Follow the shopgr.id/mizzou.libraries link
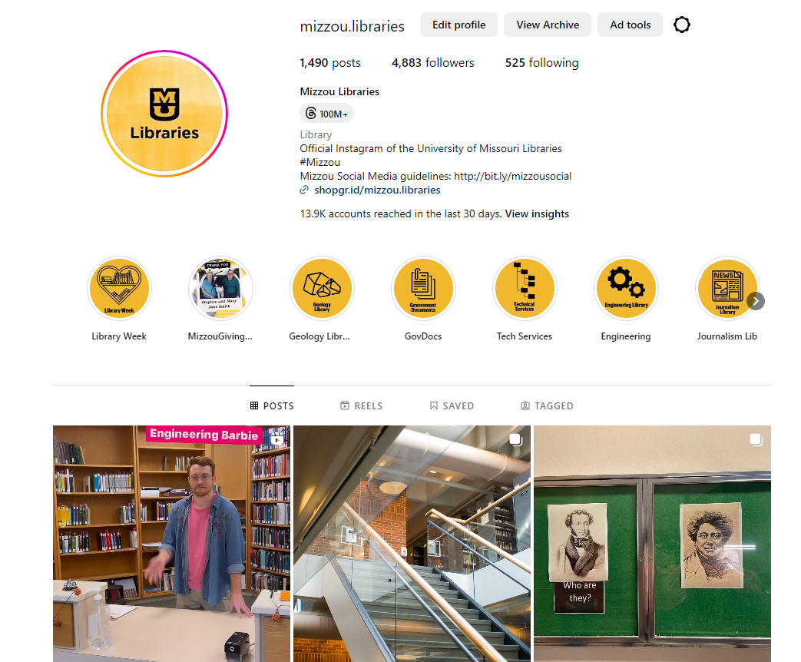801x662 pixels. click(377, 190)
